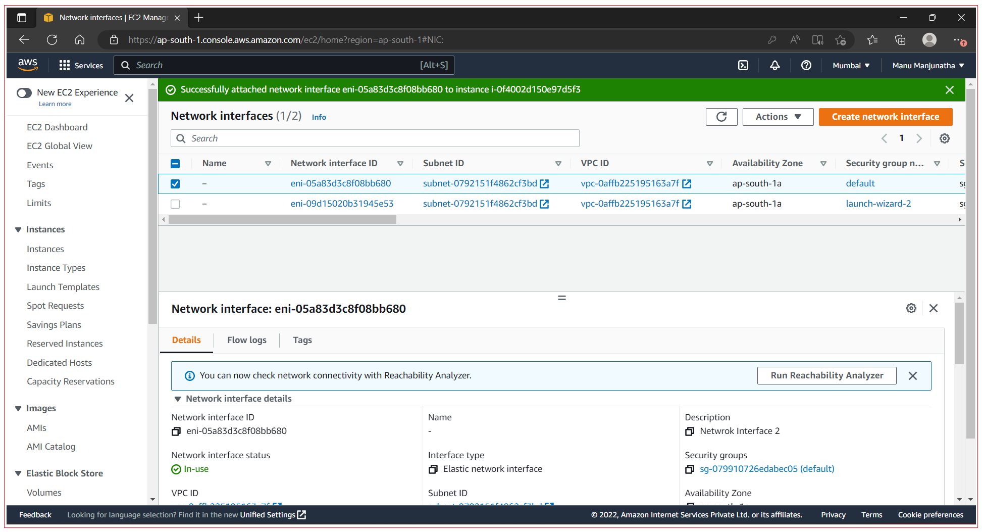Switch to the Tags tab
The image size is (982, 532).
302,341
